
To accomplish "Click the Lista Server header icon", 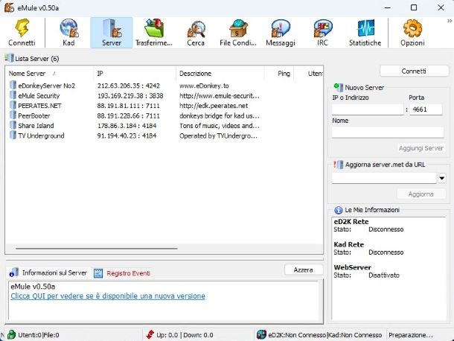I will pyautogui.click(x=9, y=58).
